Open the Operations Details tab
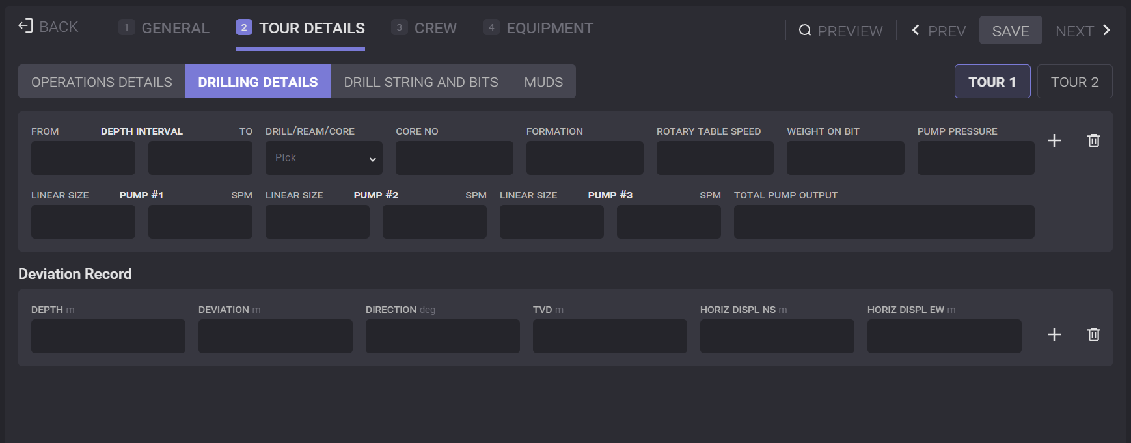 (102, 82)
